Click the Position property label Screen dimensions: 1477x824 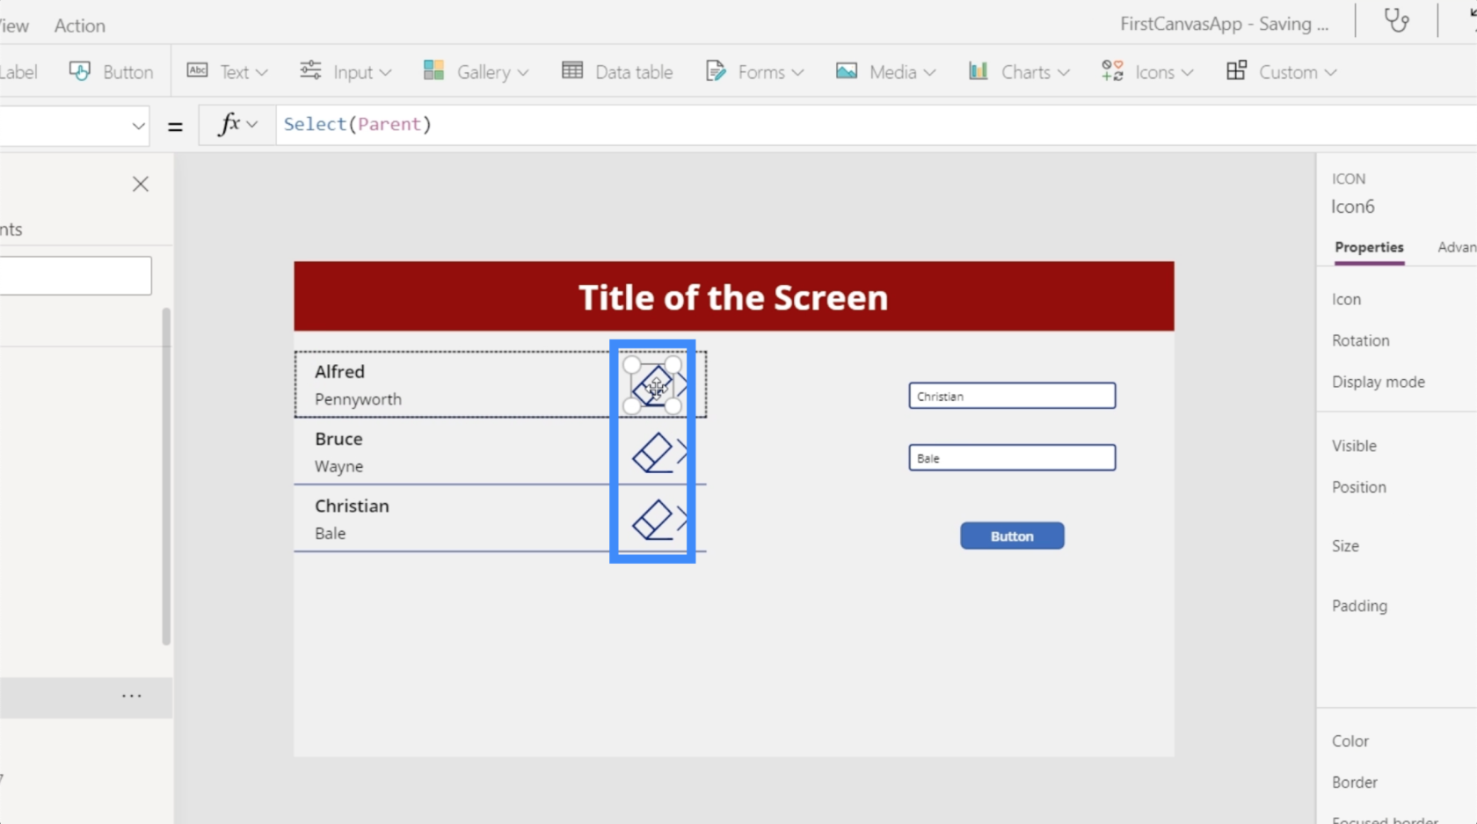1358,487
